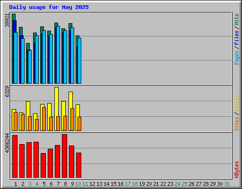Click the red KBytes bar for day 7
The image size is (242, 189).
tap(57, 161)
